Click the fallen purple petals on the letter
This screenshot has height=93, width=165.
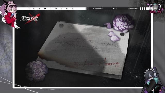tap(114, 36)
